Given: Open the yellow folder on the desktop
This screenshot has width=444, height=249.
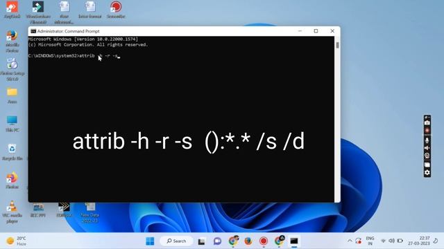Looking at the screenshot, I should [12, 95].
